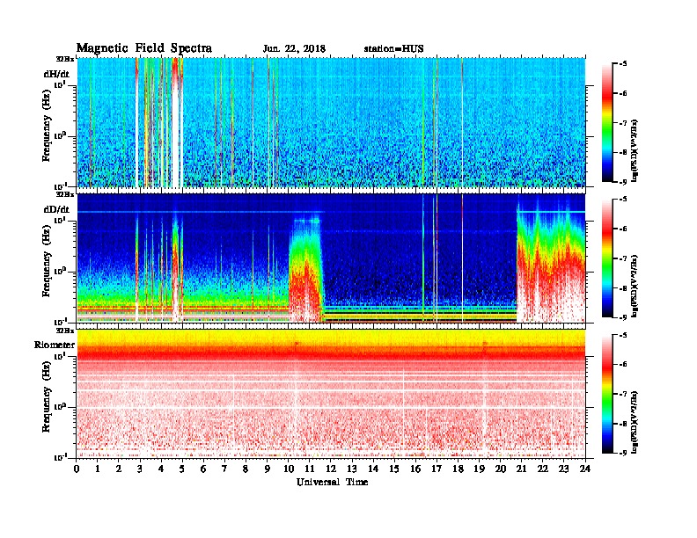697x538 pixels.
Task: Select the "dH/dt" panel label
Action: (56, 74)
